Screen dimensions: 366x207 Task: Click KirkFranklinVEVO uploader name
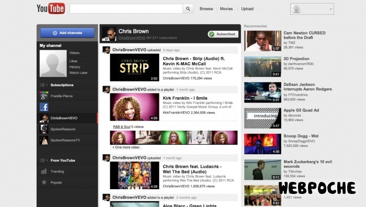[x=176, y=112]
